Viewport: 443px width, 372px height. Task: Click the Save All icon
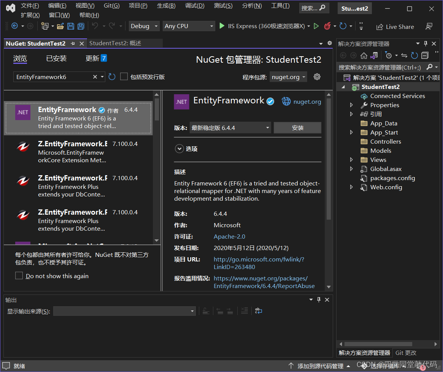coord(81,26)
